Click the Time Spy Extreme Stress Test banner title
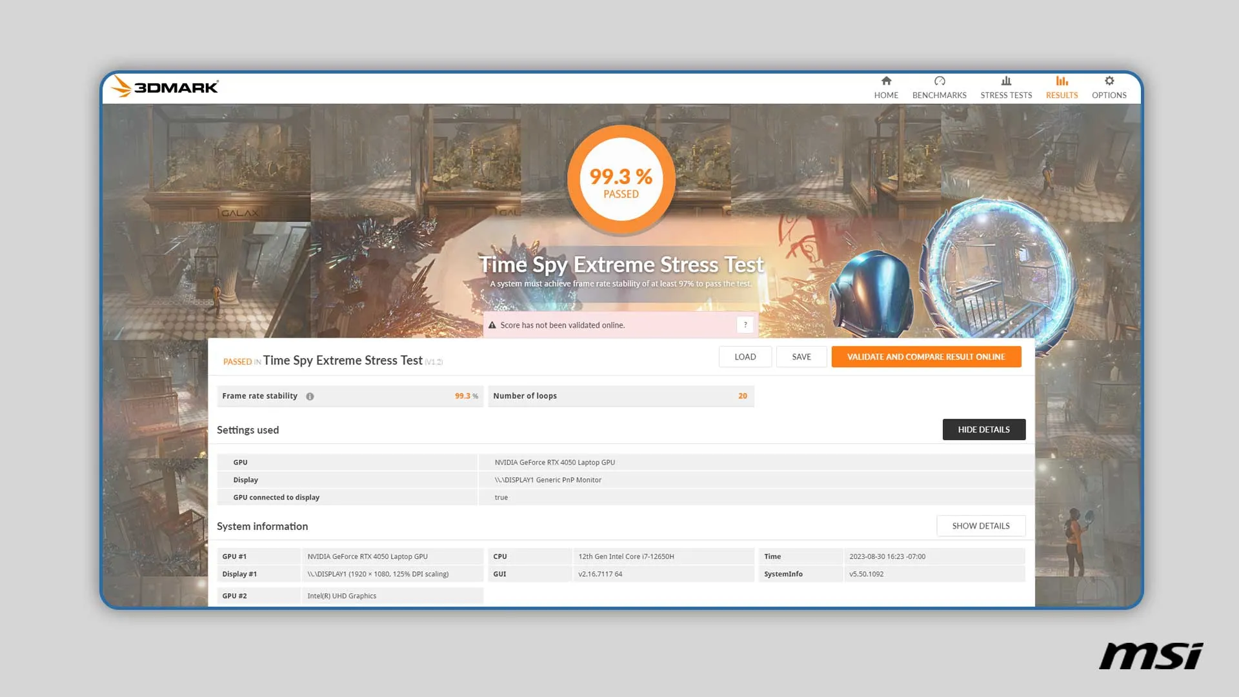Screen dimensions: 1239x697 coord(621,265)
